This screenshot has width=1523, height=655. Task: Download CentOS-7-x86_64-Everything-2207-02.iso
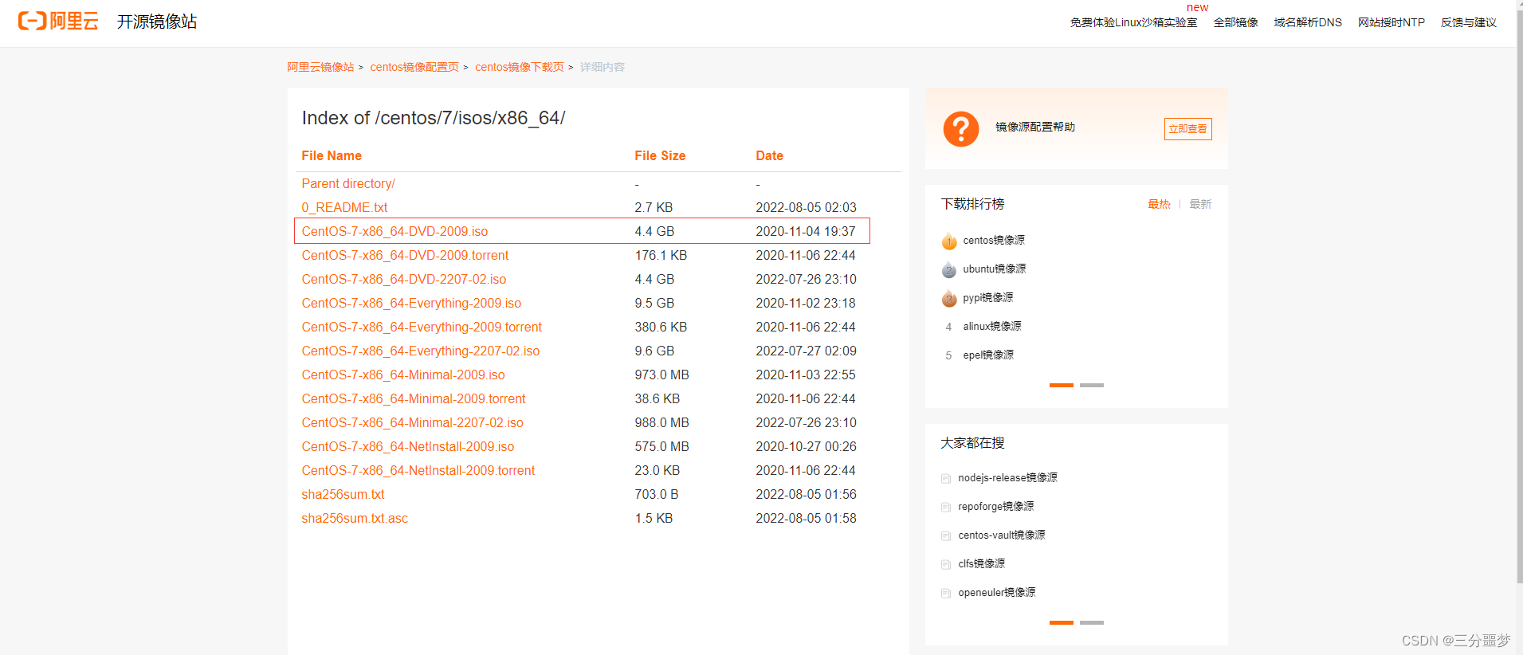pyautogui.click(x=421, y=351)
